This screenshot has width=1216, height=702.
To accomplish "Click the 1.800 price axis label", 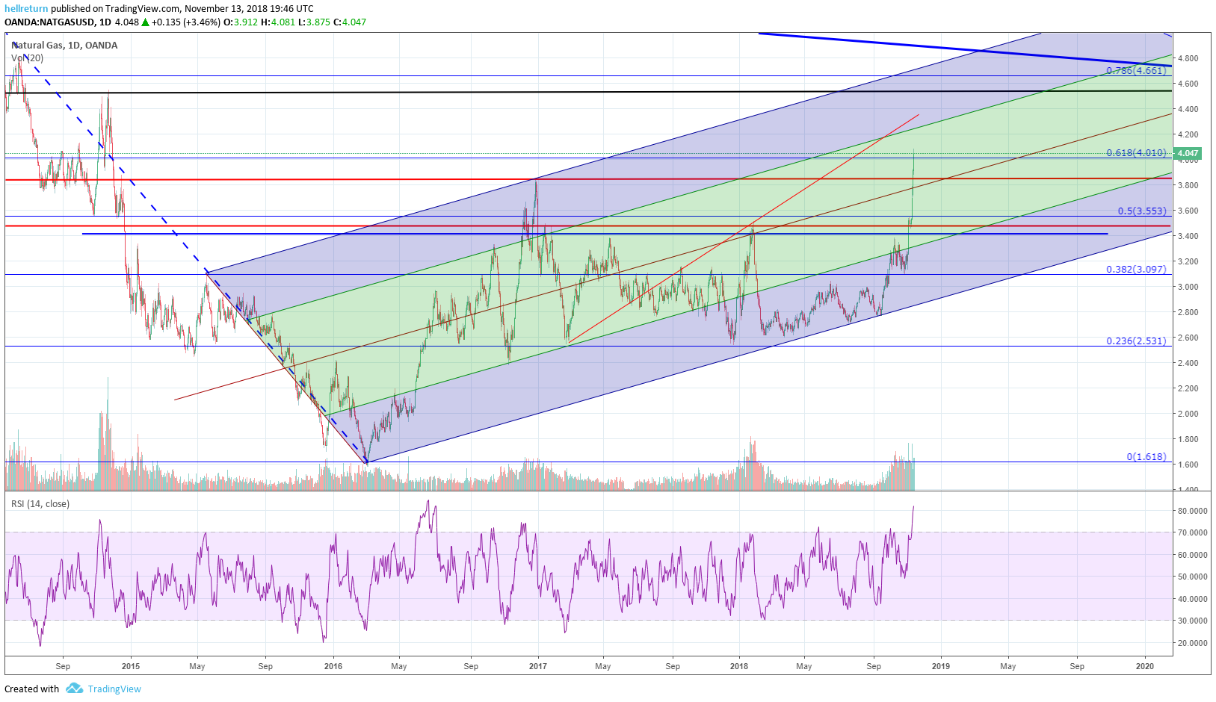I will tap(1188, 439).
